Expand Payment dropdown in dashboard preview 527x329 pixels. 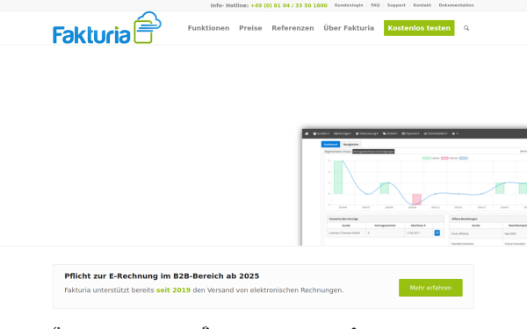tap(410, 133)
